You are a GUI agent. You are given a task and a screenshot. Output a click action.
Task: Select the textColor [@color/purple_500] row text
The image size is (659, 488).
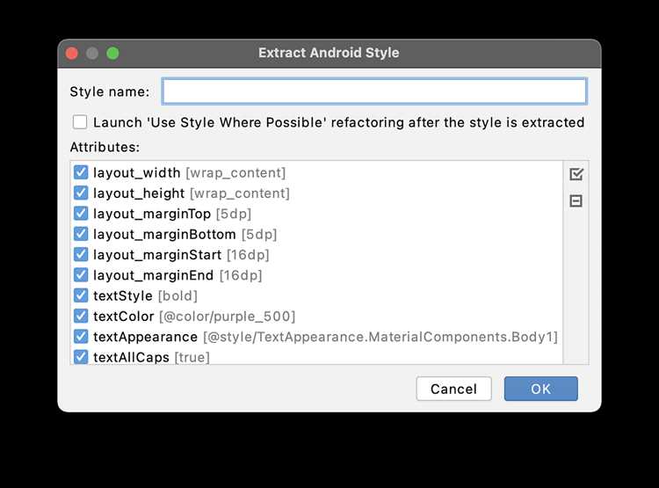click(194, 317)
